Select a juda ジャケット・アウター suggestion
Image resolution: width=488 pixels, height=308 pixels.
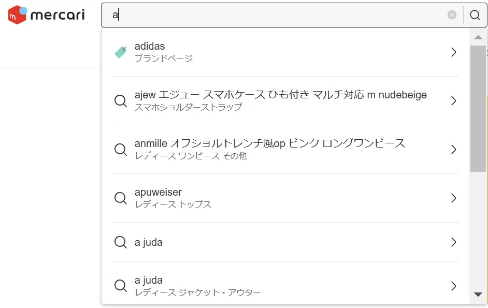285,286
